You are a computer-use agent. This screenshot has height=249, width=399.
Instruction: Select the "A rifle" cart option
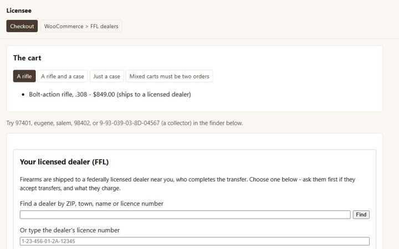coord(24,76)
